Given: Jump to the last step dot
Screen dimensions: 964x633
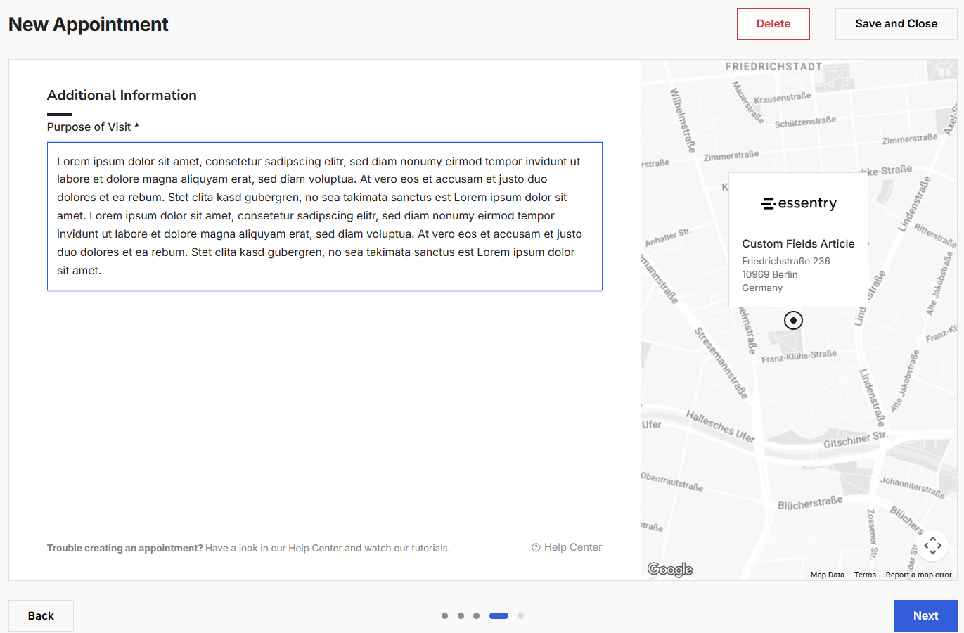Looking at the screenshot, I should pyautogui.click(x=520, y=615).
